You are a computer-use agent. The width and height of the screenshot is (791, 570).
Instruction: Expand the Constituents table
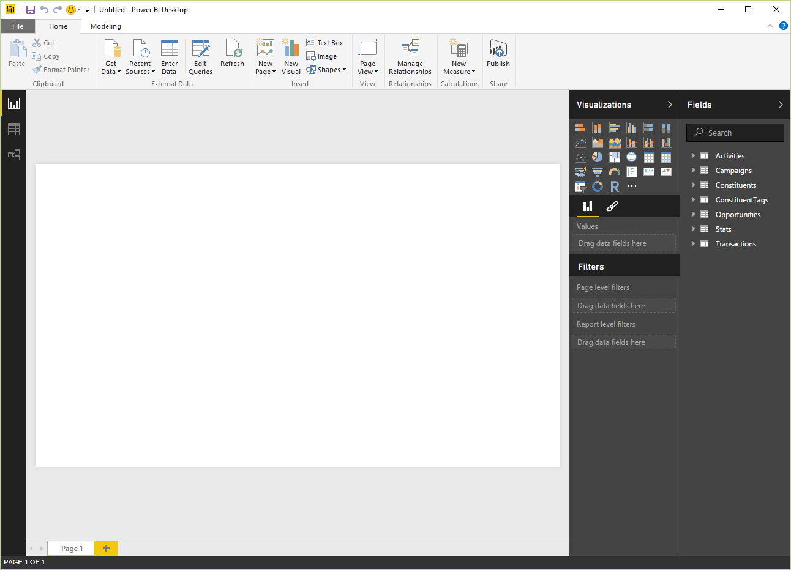pyautogui.click(x=694, y=185)
